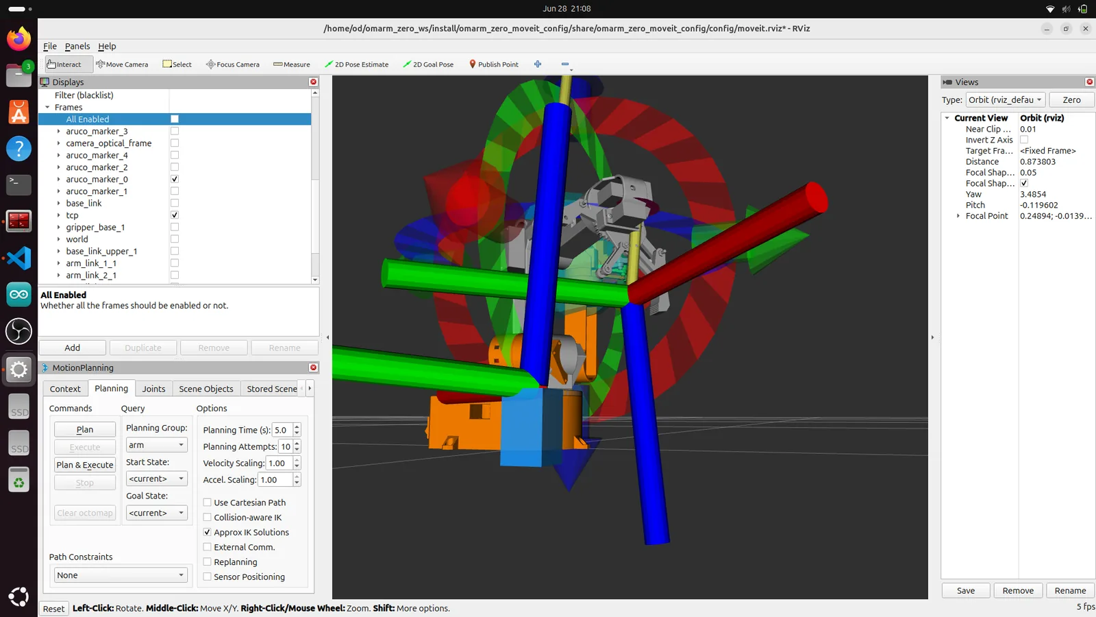
Task: Open OBS Studio from the dock
Action: [x=18, y=331]
